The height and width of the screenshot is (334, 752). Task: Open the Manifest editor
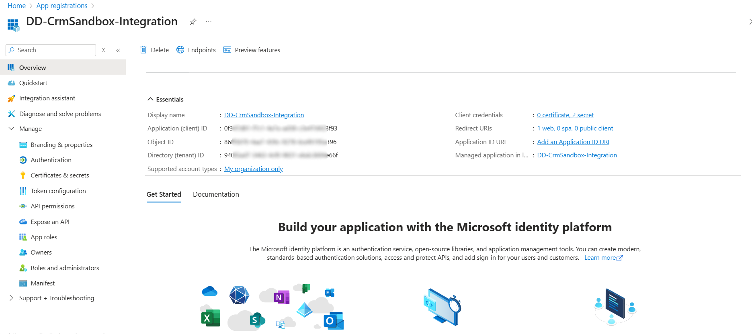tap(43, 283)
